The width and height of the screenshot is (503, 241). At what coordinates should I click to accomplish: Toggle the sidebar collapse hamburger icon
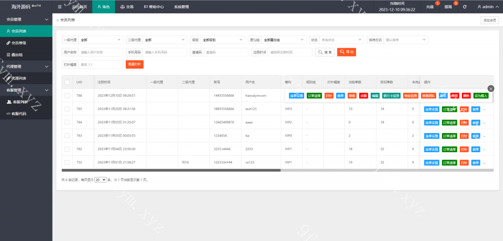[59, 7]
